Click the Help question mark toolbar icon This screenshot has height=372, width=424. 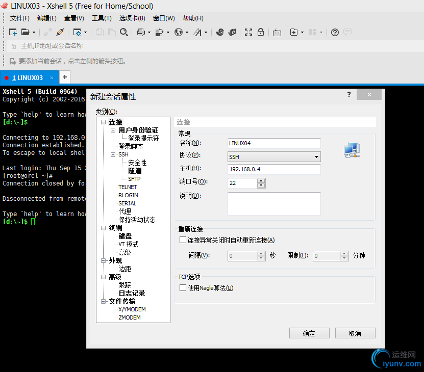click(335, 33)
